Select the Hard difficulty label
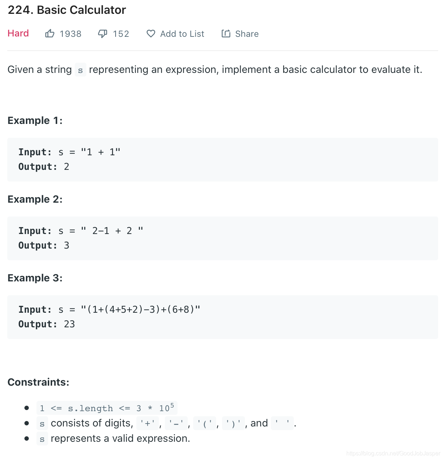 click(18, 34)
